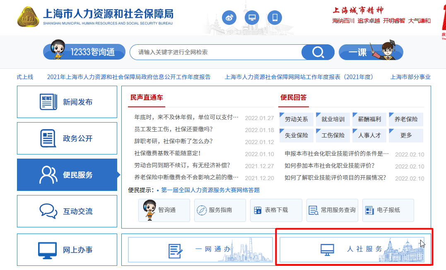Click the 一网通办 edit-document icon

click(x=175, y=251)
